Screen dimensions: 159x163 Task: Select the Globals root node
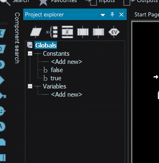[x=46, y=45]
